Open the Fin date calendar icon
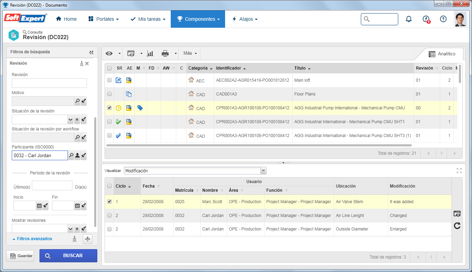 [78, 206]
